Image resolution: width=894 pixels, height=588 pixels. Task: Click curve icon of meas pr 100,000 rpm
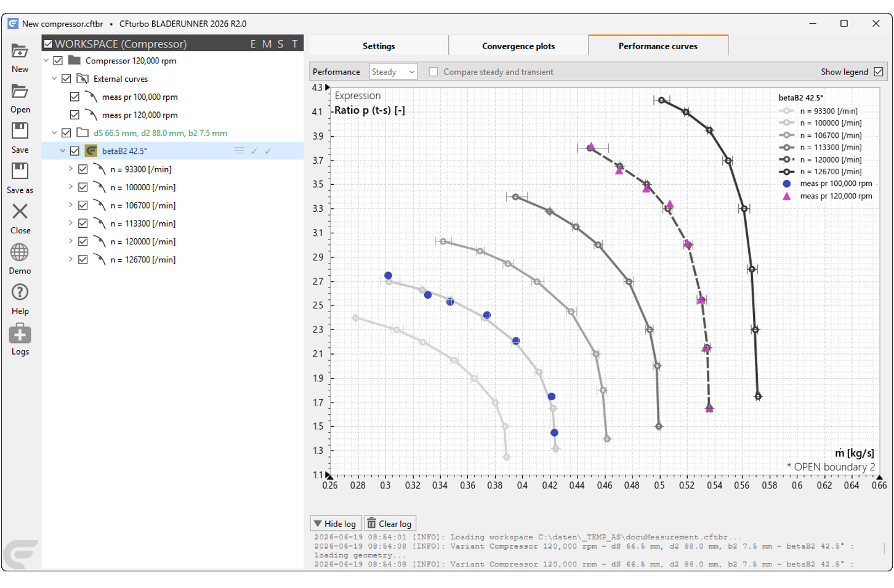91,97
